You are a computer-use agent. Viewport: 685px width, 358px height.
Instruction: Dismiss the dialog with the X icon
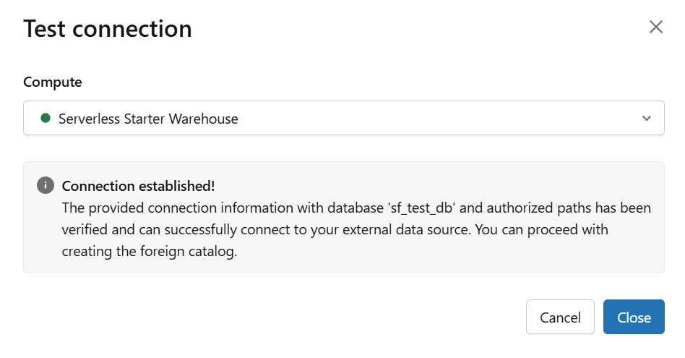coord(656,27)
